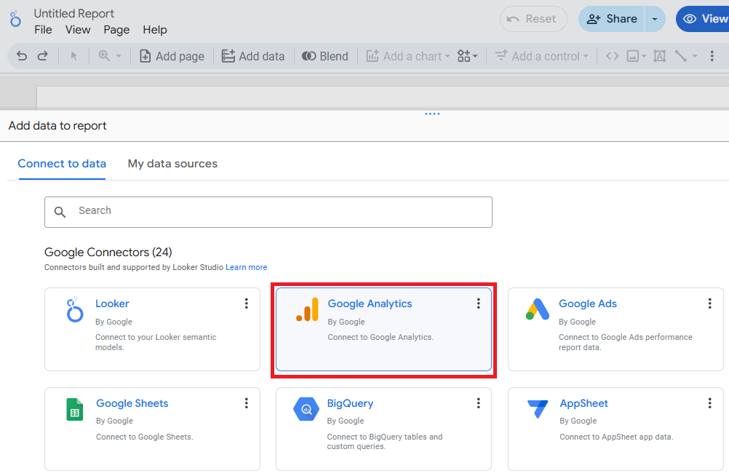
Task: Click the Google Sheets green logo
Action: [75, 410]
